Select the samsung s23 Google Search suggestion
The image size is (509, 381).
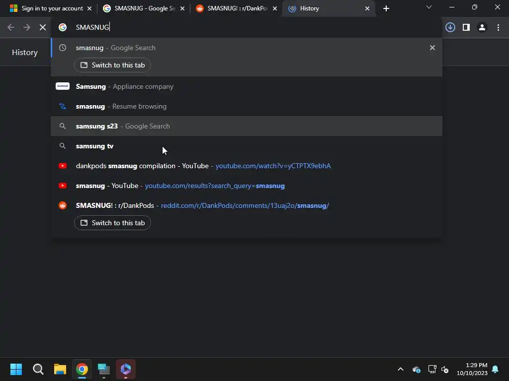pyautogui.click(x=247, y=126)
